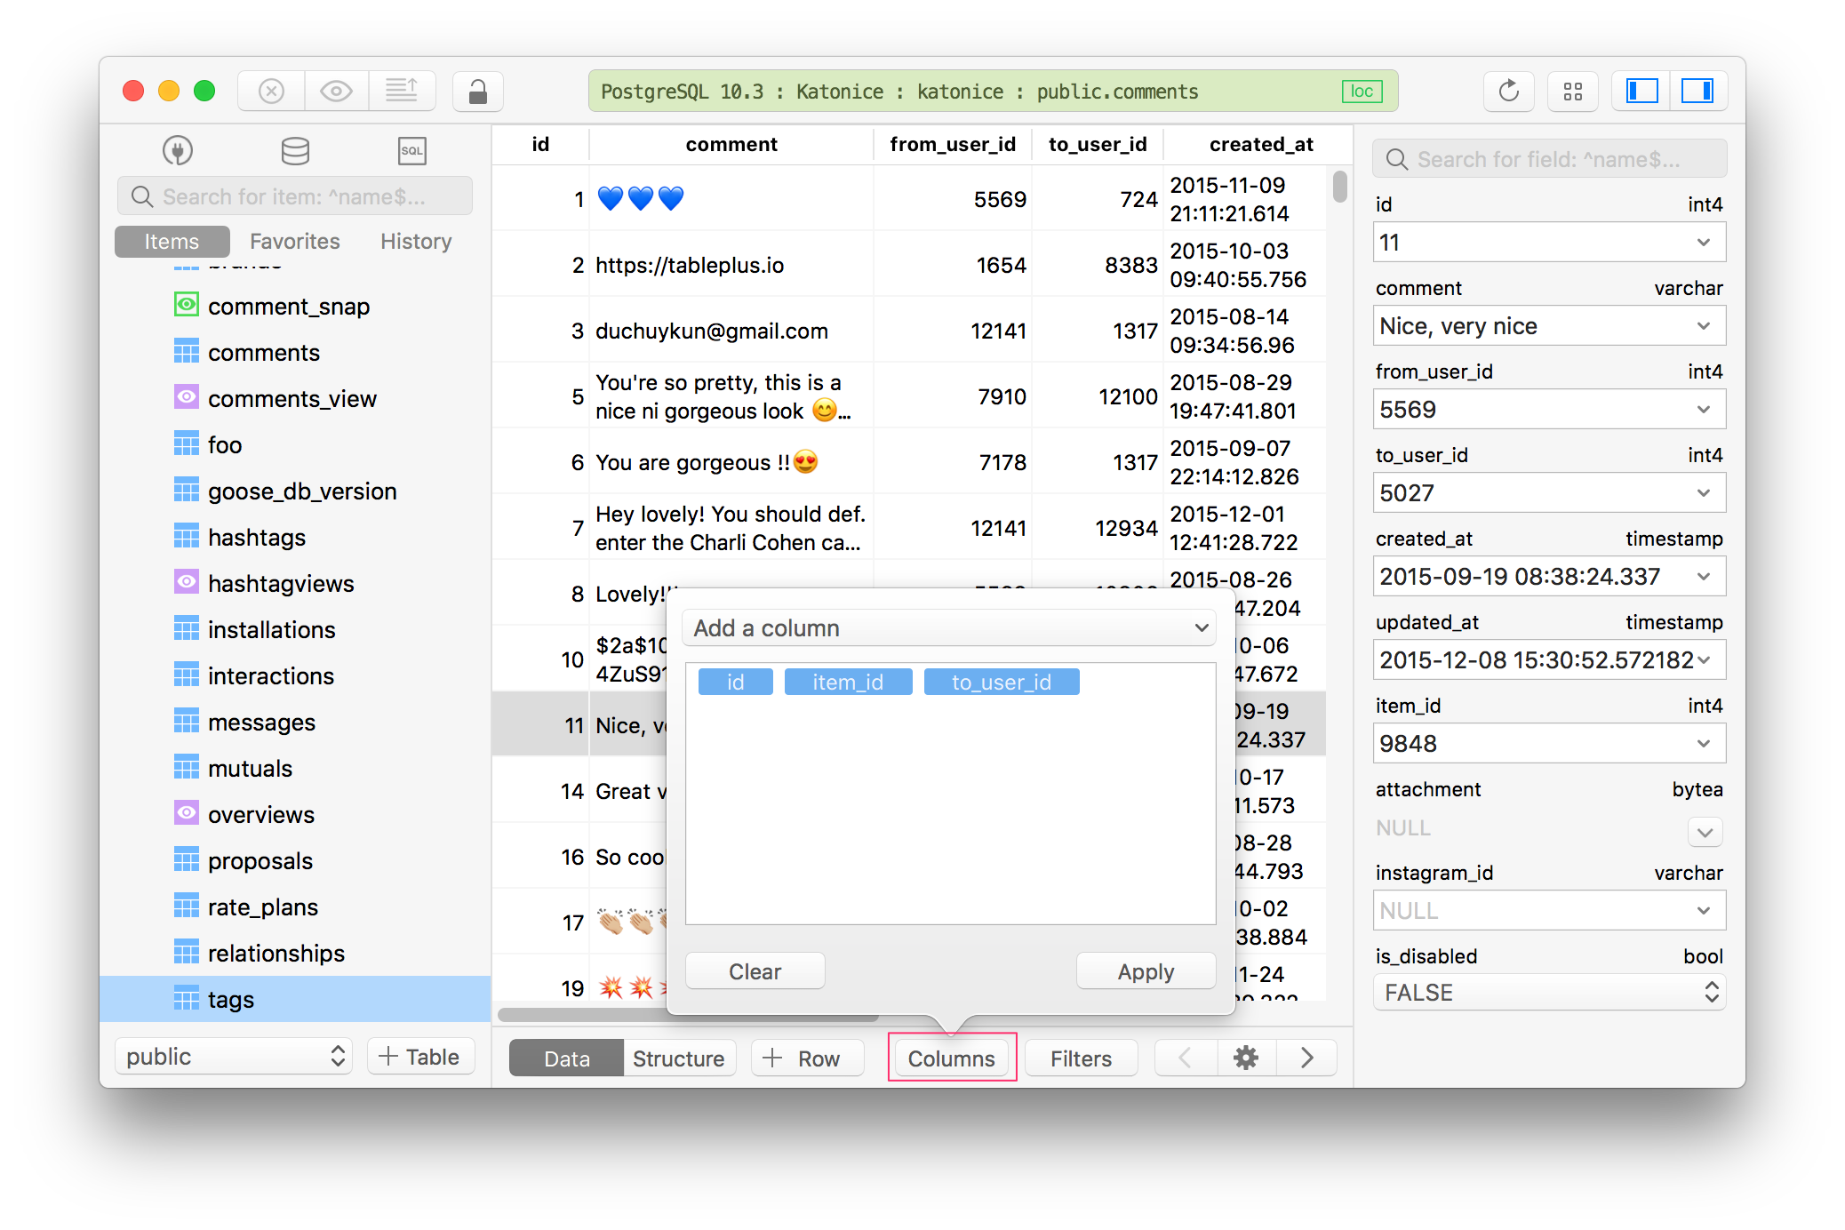The height and width of the screenshot is (1230, 1845).
Task: Click the refresh icon in toolbar
Action: tap(1508, 92)
